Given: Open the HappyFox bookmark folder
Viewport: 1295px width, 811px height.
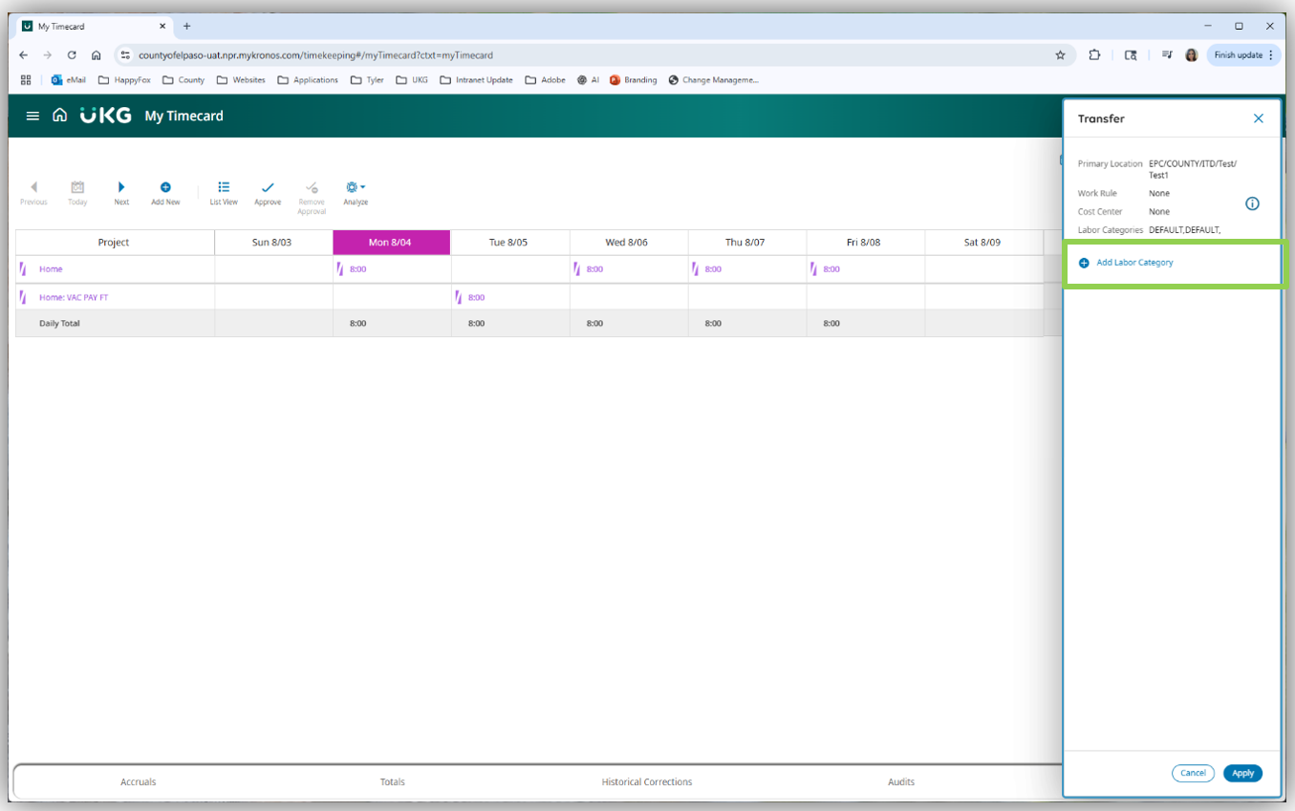Looking at the screenshot, I should tap(124, 80).
